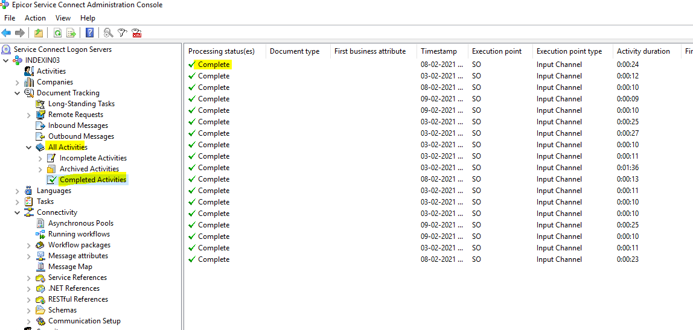This screenshot has height=330, width=693.
Task: Click the Up One Level folder icon
Action: pyautogui.click(x=39, y=33)
